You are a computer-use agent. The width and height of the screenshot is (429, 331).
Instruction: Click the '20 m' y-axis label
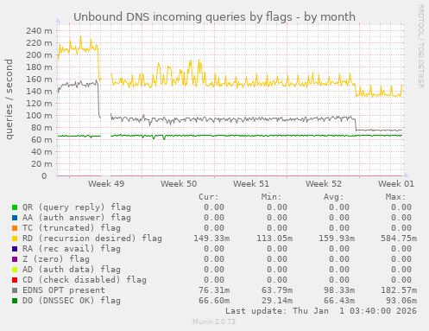pos(41,164)
